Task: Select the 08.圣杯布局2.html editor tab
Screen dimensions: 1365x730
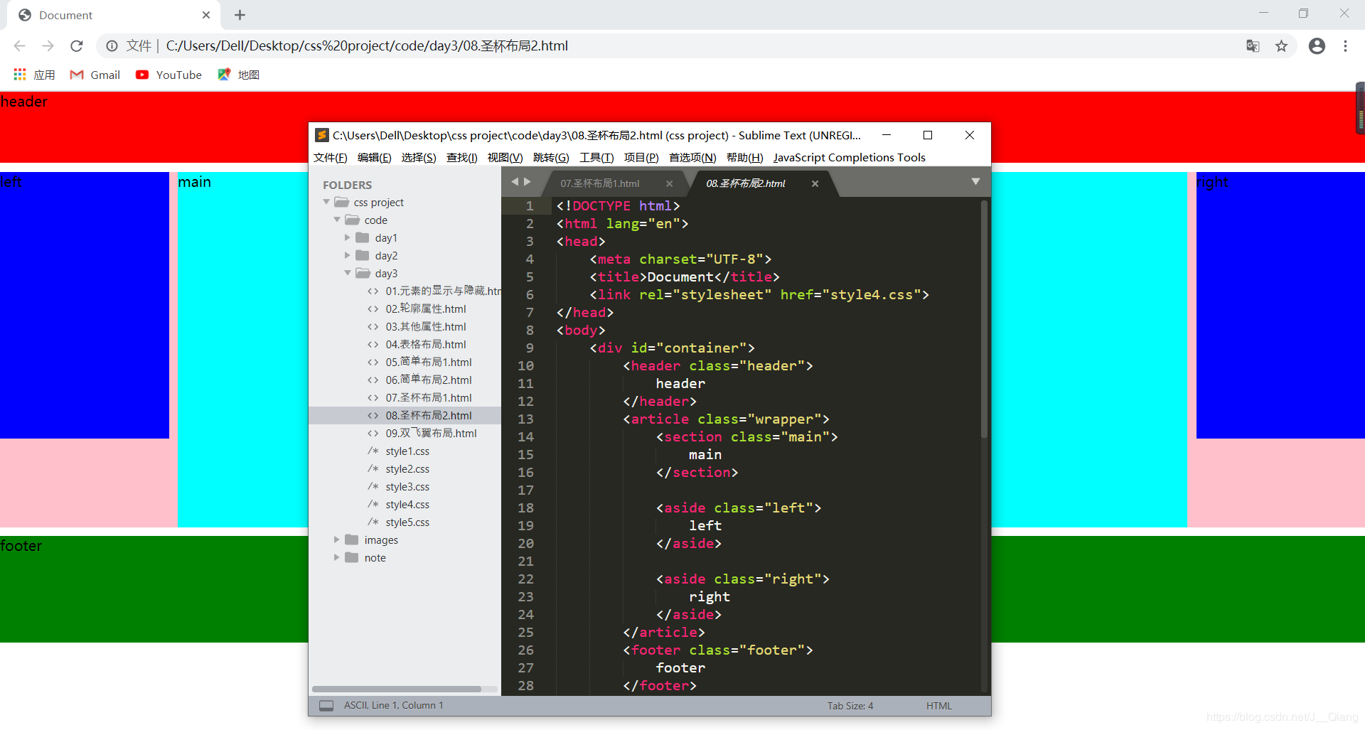Action: (745, 183)
